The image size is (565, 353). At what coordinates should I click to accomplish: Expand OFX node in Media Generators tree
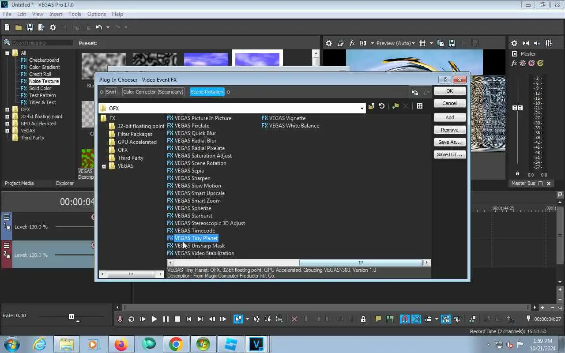[x=7, y=109]
